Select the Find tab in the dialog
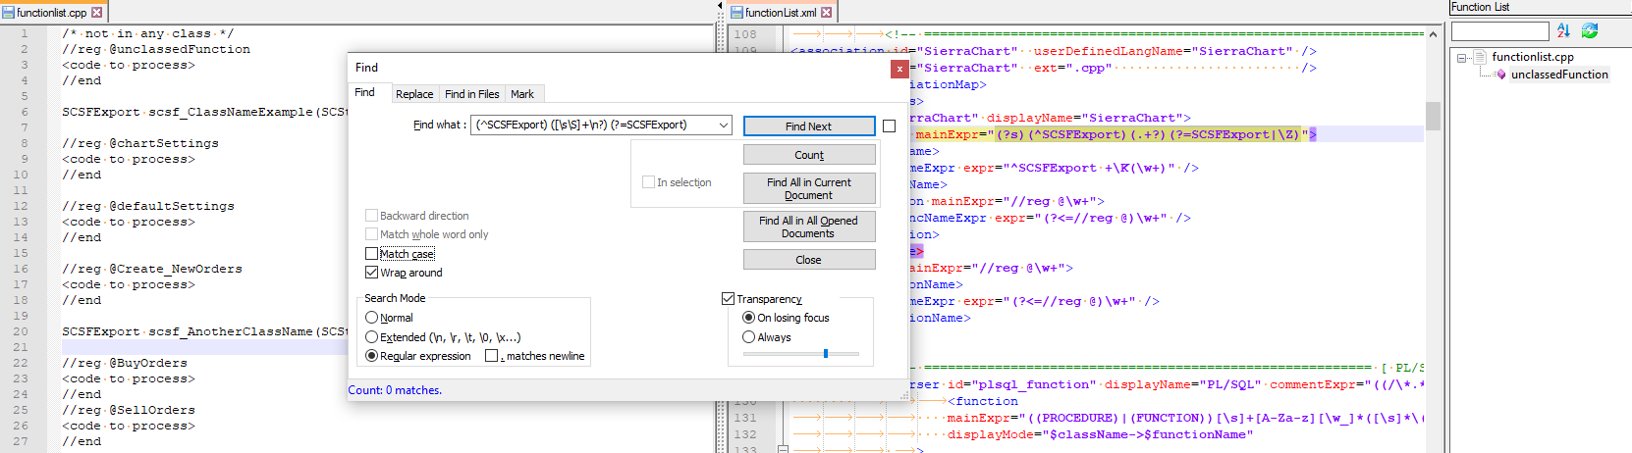 pyautogui.click(x=365, y=92)
